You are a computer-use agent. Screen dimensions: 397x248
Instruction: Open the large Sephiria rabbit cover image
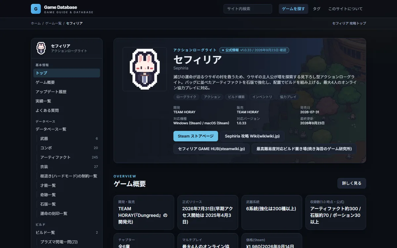point(145,69)
